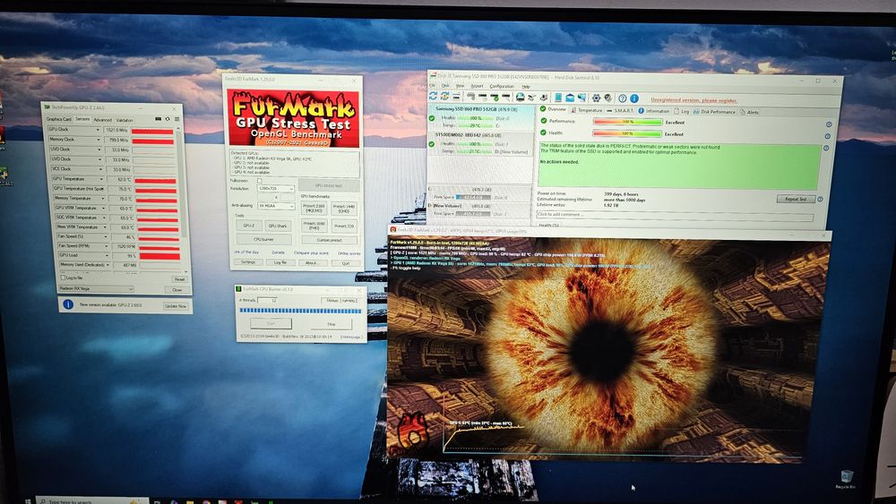Switch to the Advanced tab in GPU-Z
Viewport: 896px width, 504px height.
pos(103,120)
